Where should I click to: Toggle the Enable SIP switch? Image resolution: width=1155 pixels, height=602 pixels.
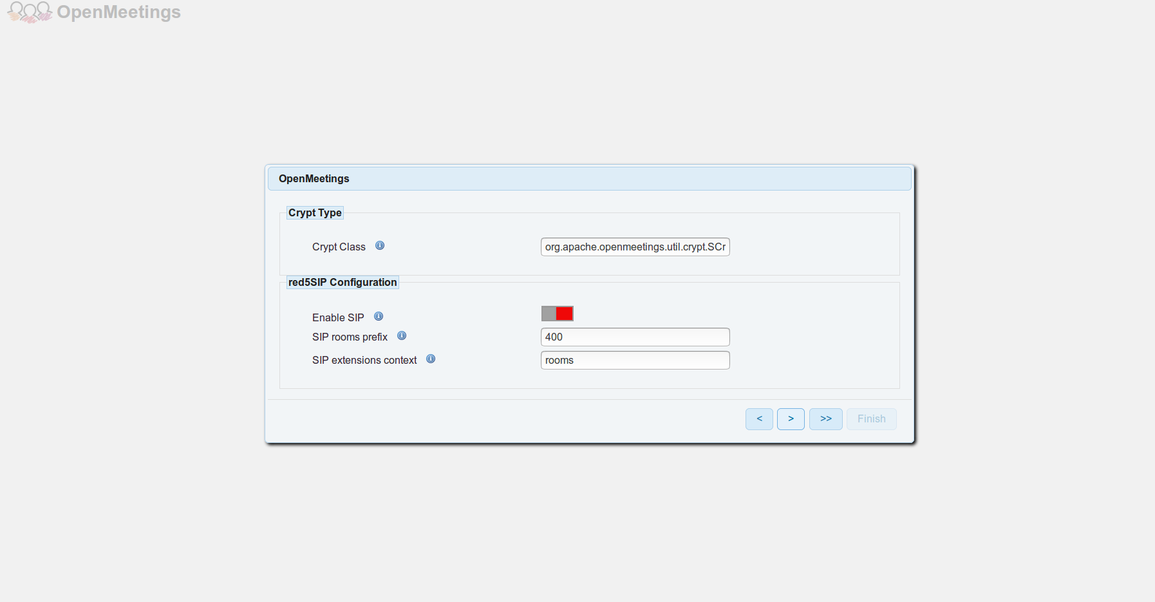[558, 314]
